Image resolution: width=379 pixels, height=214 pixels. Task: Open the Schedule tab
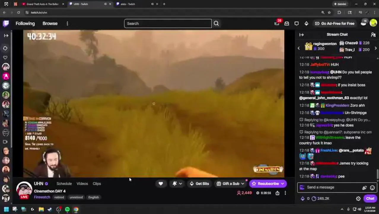(64, 184)
